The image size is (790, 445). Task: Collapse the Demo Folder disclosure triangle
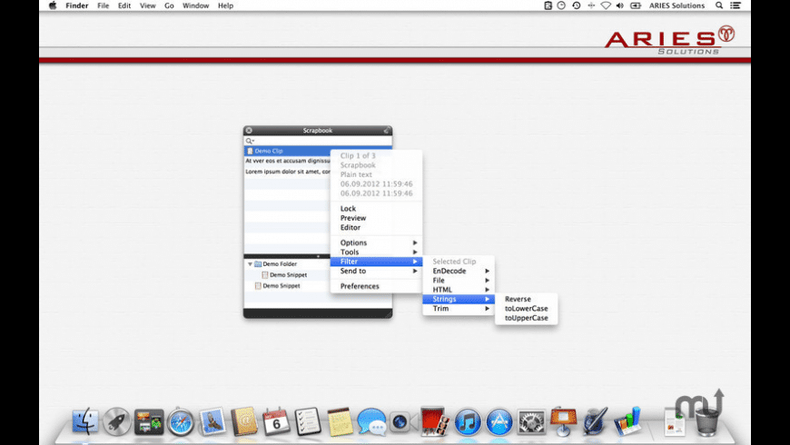[x=250, y=264]
